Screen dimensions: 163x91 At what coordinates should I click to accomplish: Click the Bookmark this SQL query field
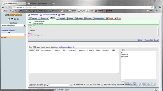(59, 85)
